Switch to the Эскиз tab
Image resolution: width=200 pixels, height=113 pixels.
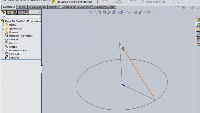22,7
